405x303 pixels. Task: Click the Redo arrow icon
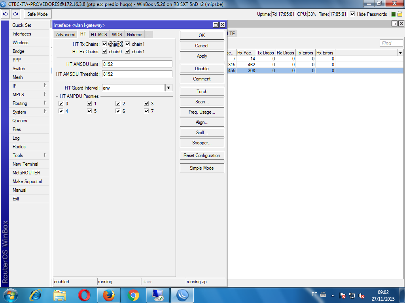(x=16, y=14)
